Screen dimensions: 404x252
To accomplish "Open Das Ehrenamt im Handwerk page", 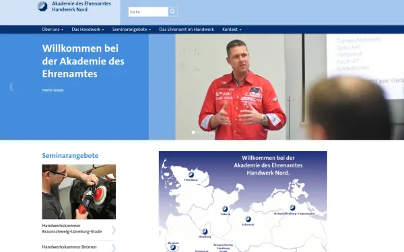I will pyautogui.click(x=187, y=30).
